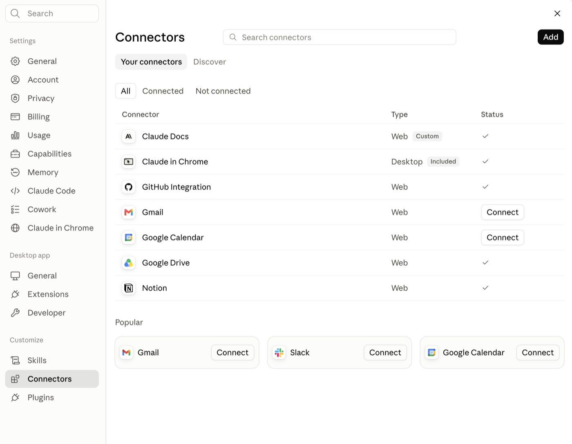The image size is (572, 444).
Task: Click the Slack icon in Popular
Action: tap(279, 352)
